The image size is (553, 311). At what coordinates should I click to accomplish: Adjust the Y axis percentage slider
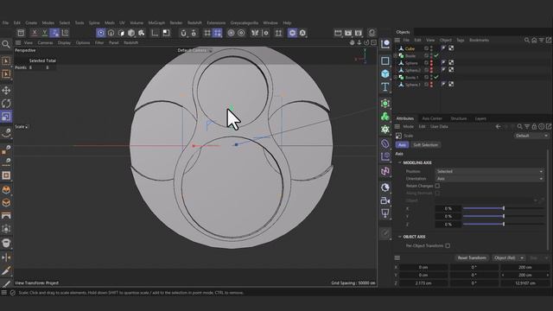pyautogui.click(x=504, y=216)
